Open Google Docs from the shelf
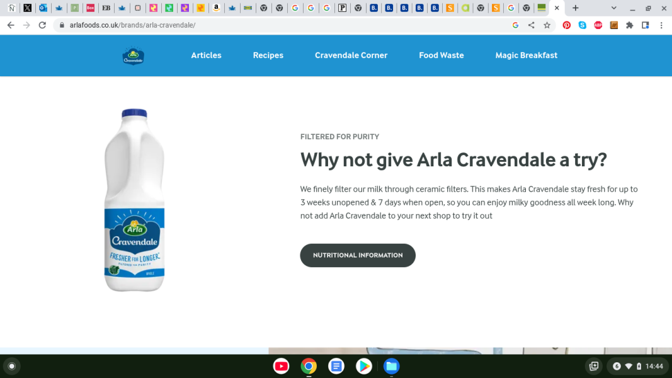This screenshot has width=672, height=378. (x=336, y=367)
